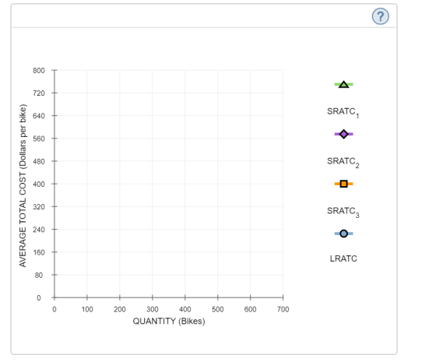
Task: Click the 560 label on cost axis
Action: pos(39,139)
